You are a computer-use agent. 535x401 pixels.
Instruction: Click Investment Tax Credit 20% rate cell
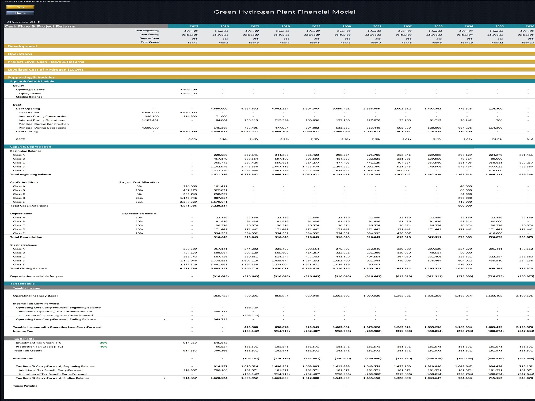(x=104, y=343)
